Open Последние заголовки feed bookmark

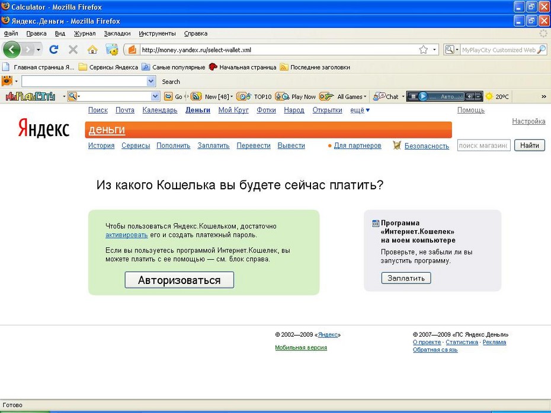[315, 67]
